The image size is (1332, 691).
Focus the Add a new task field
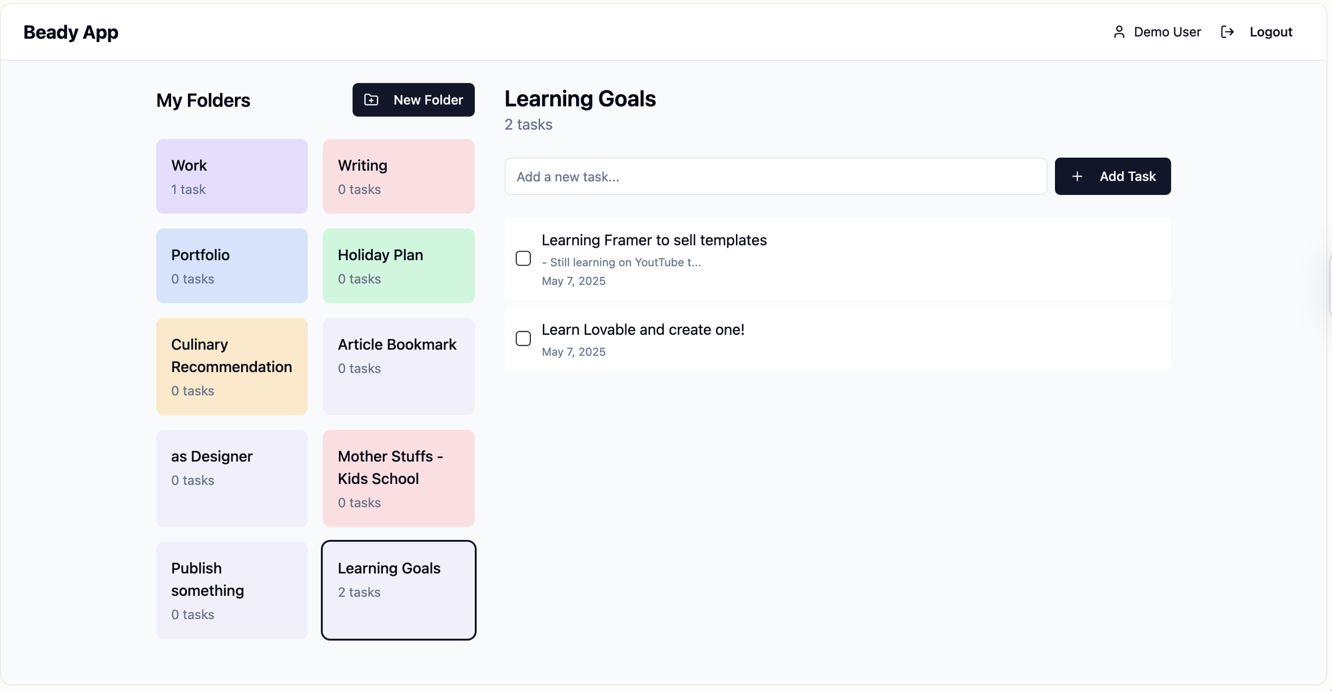[775, 176]
